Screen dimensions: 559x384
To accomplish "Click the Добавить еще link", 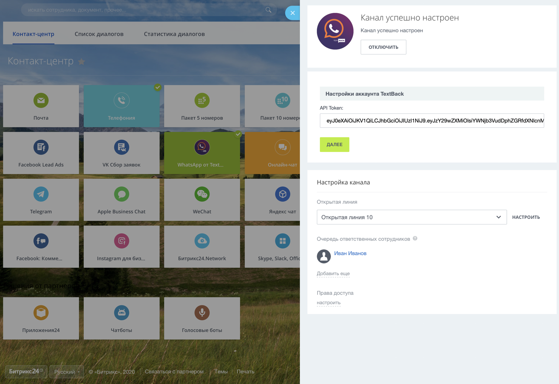I will (333, 273).
